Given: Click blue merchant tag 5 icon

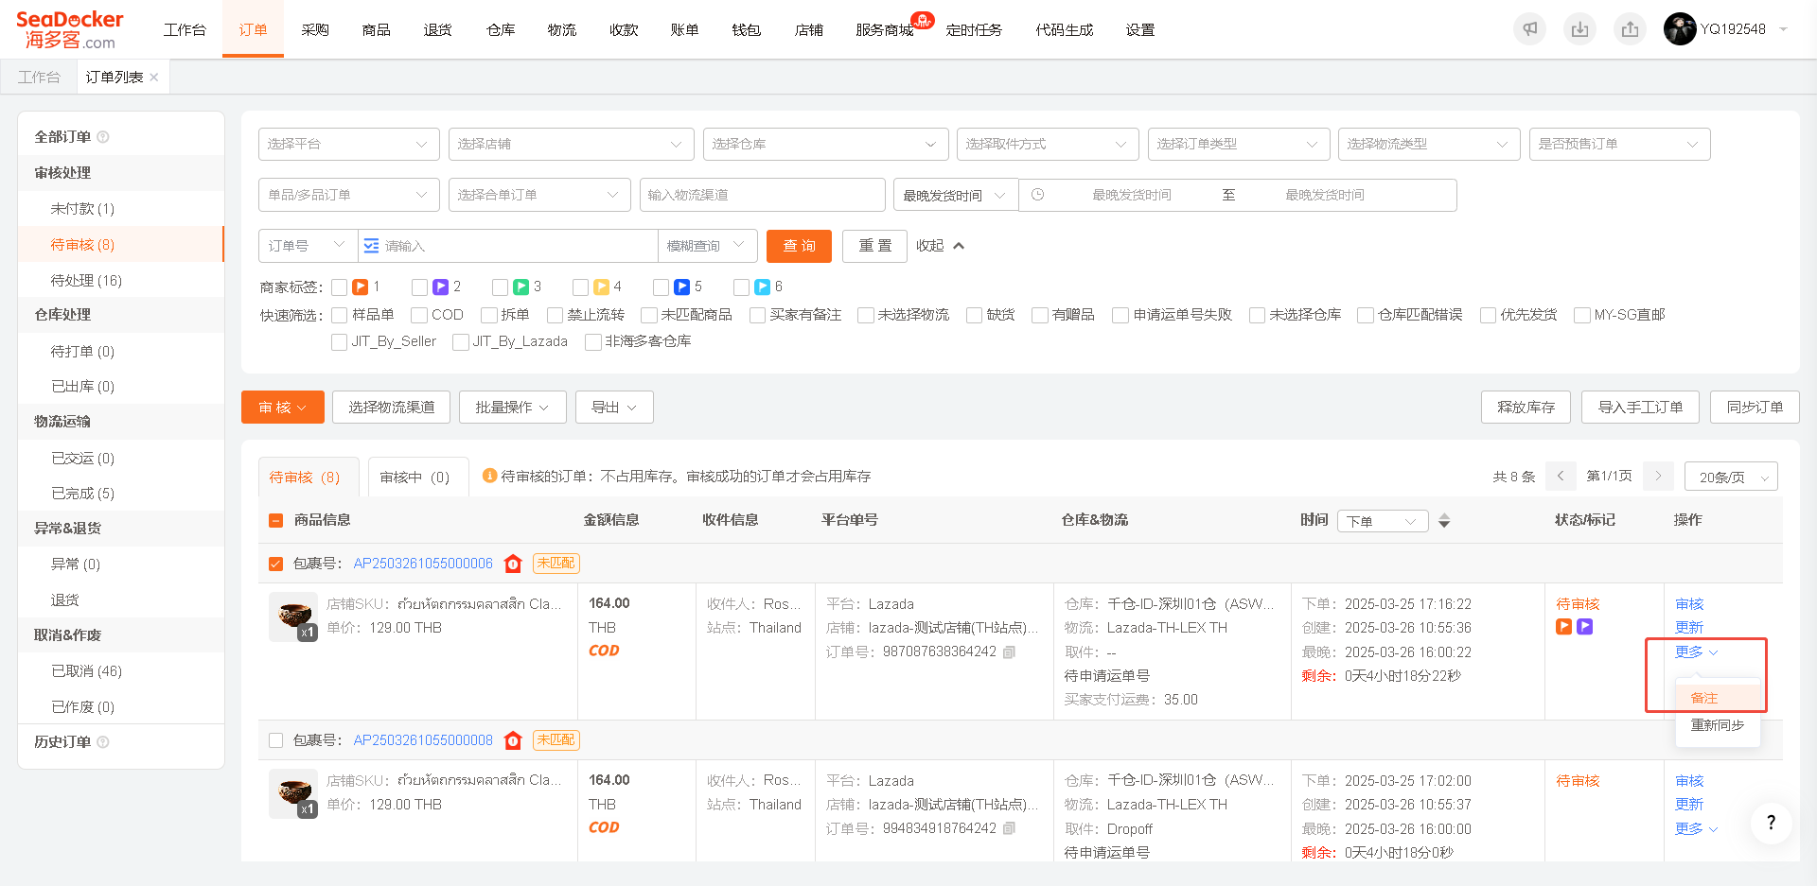Looking at the screenshot, I should tap(681, 287).
